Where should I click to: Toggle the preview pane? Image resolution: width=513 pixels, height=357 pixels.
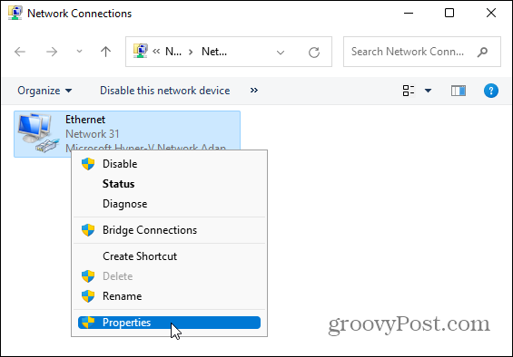[459, 91]
